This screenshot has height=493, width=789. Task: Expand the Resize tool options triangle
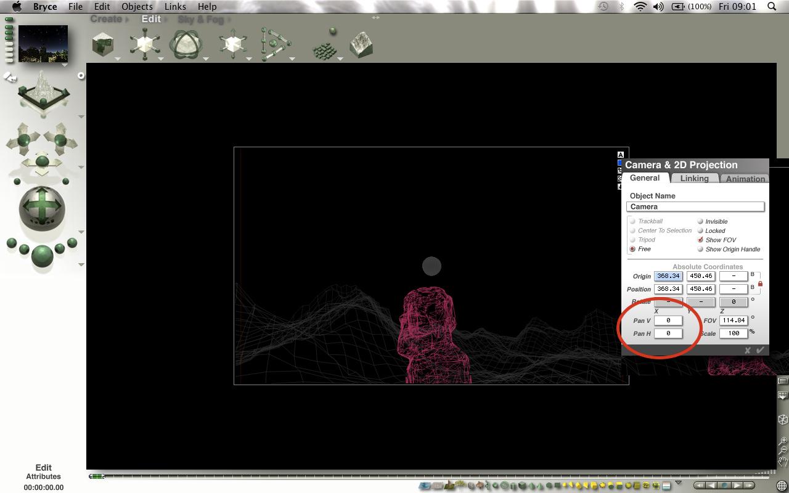[161, 59]
